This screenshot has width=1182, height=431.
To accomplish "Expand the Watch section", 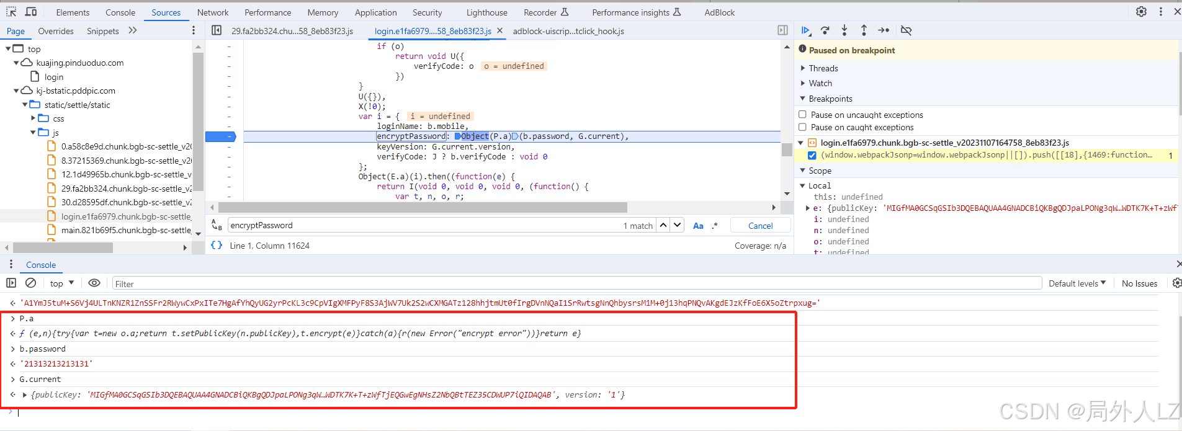I will tap(803, 83).
